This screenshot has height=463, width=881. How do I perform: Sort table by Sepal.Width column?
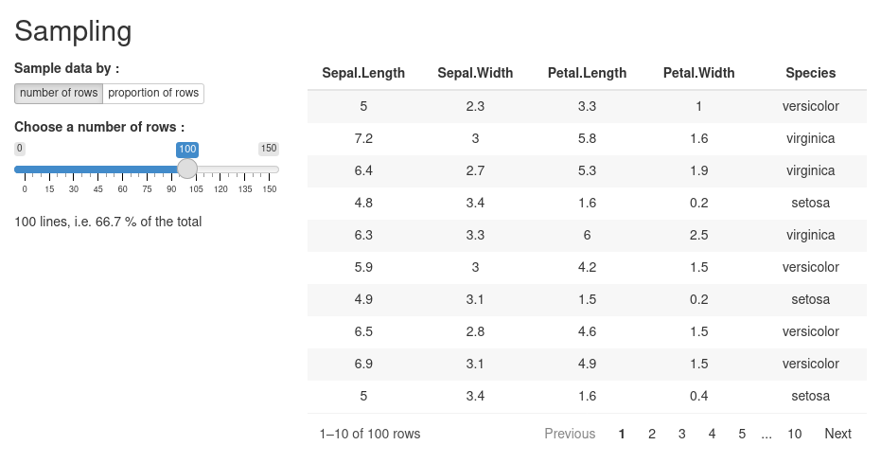pyautogui.click(x=475, y=73)
